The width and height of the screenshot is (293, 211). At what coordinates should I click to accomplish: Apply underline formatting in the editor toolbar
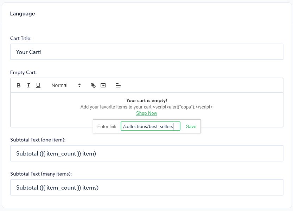(38, 85)
